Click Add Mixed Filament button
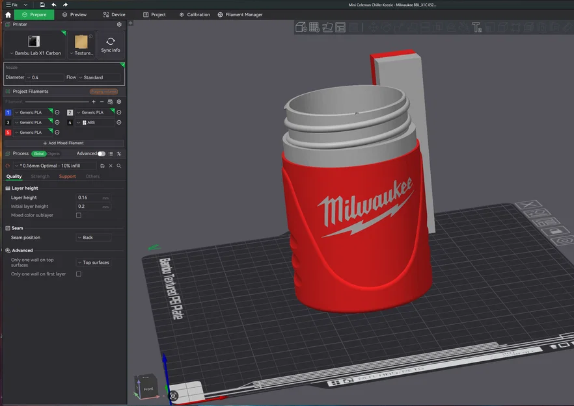This screenshot has width=574, height=406. pyautogui.click(x=64, y=144)
